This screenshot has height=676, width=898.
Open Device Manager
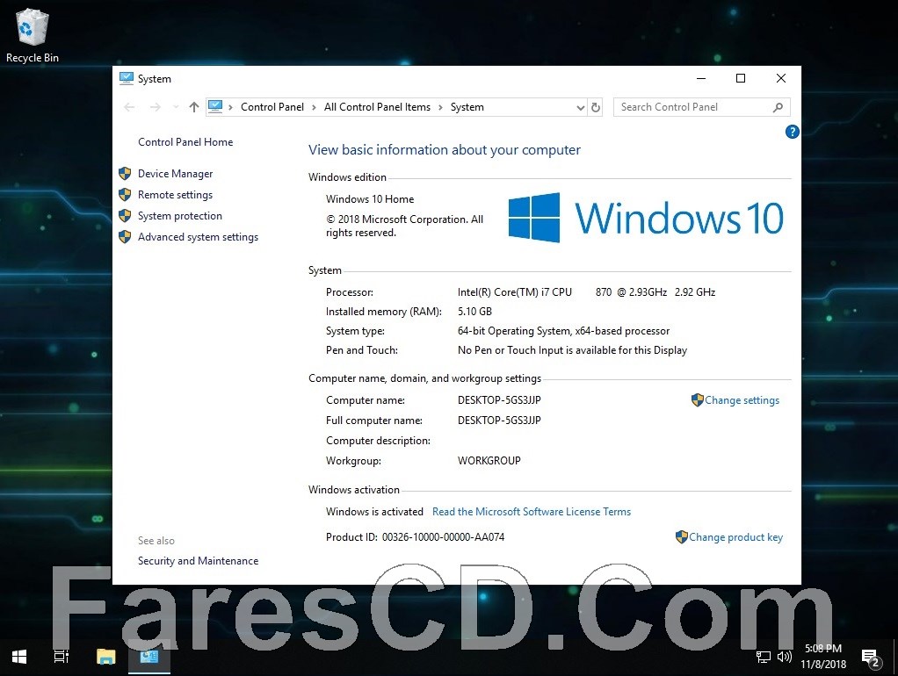(x=175, y=174)
